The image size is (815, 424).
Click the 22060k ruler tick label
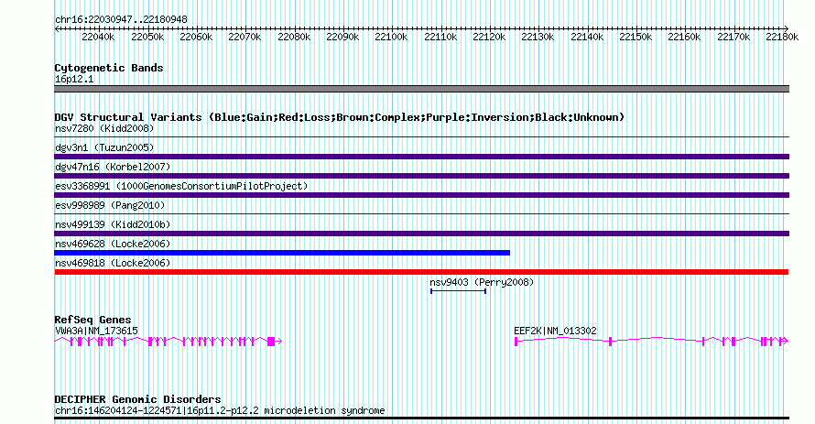pyautogui.click(x=196, y=37)
